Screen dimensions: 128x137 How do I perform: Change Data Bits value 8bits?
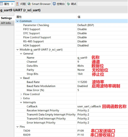[81, 66]
